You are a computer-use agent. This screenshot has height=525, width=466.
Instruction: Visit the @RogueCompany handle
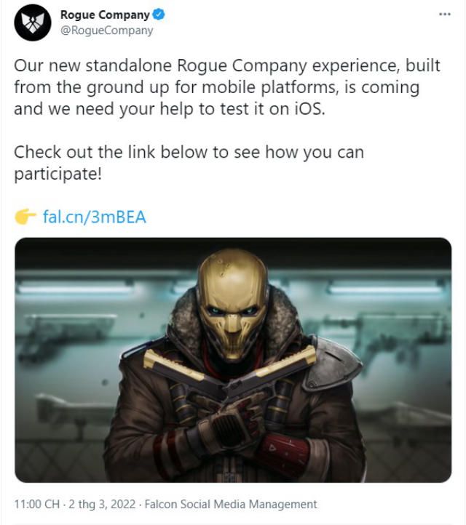coord(106,31)
